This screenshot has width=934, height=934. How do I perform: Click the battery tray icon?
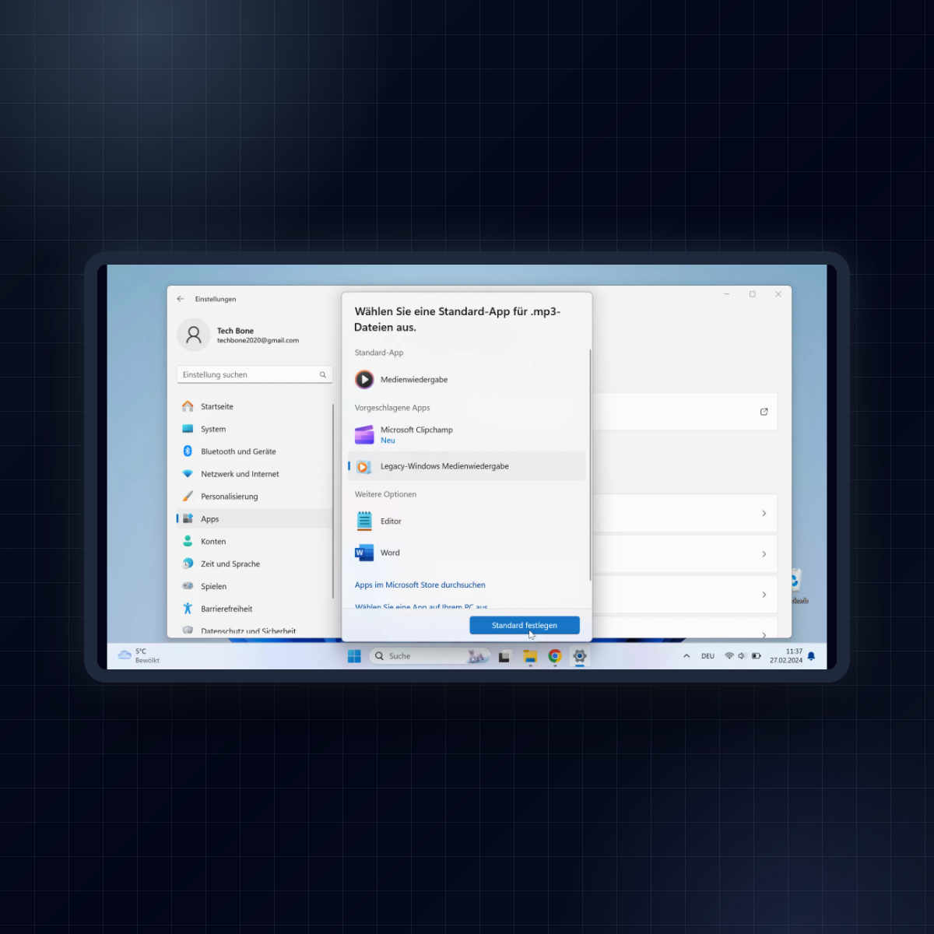point(756,656)
